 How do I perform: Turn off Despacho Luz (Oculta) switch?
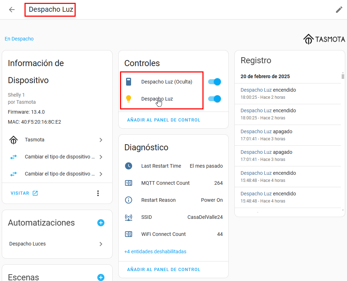pos(215,82)
